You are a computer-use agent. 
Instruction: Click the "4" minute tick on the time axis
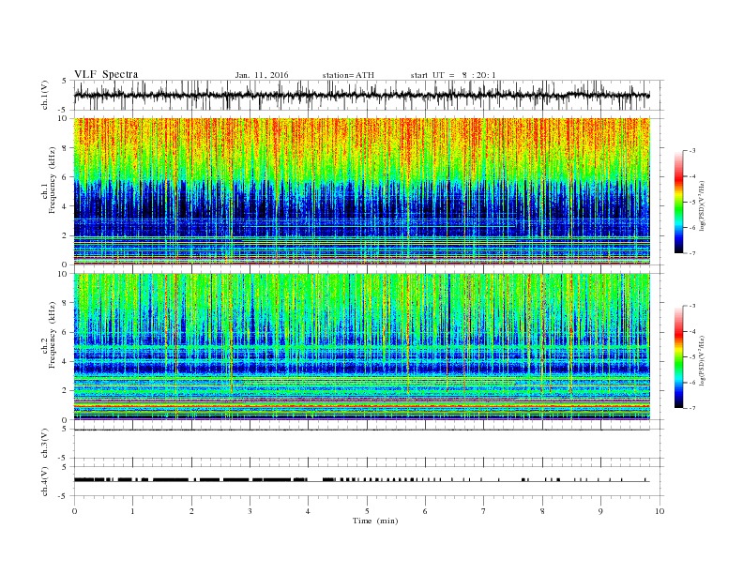(x=308, y=511)
